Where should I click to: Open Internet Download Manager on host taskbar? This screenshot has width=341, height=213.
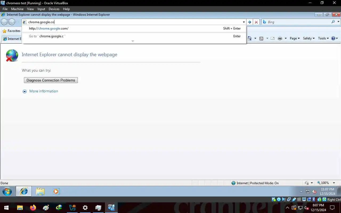(x=59, y=208)
